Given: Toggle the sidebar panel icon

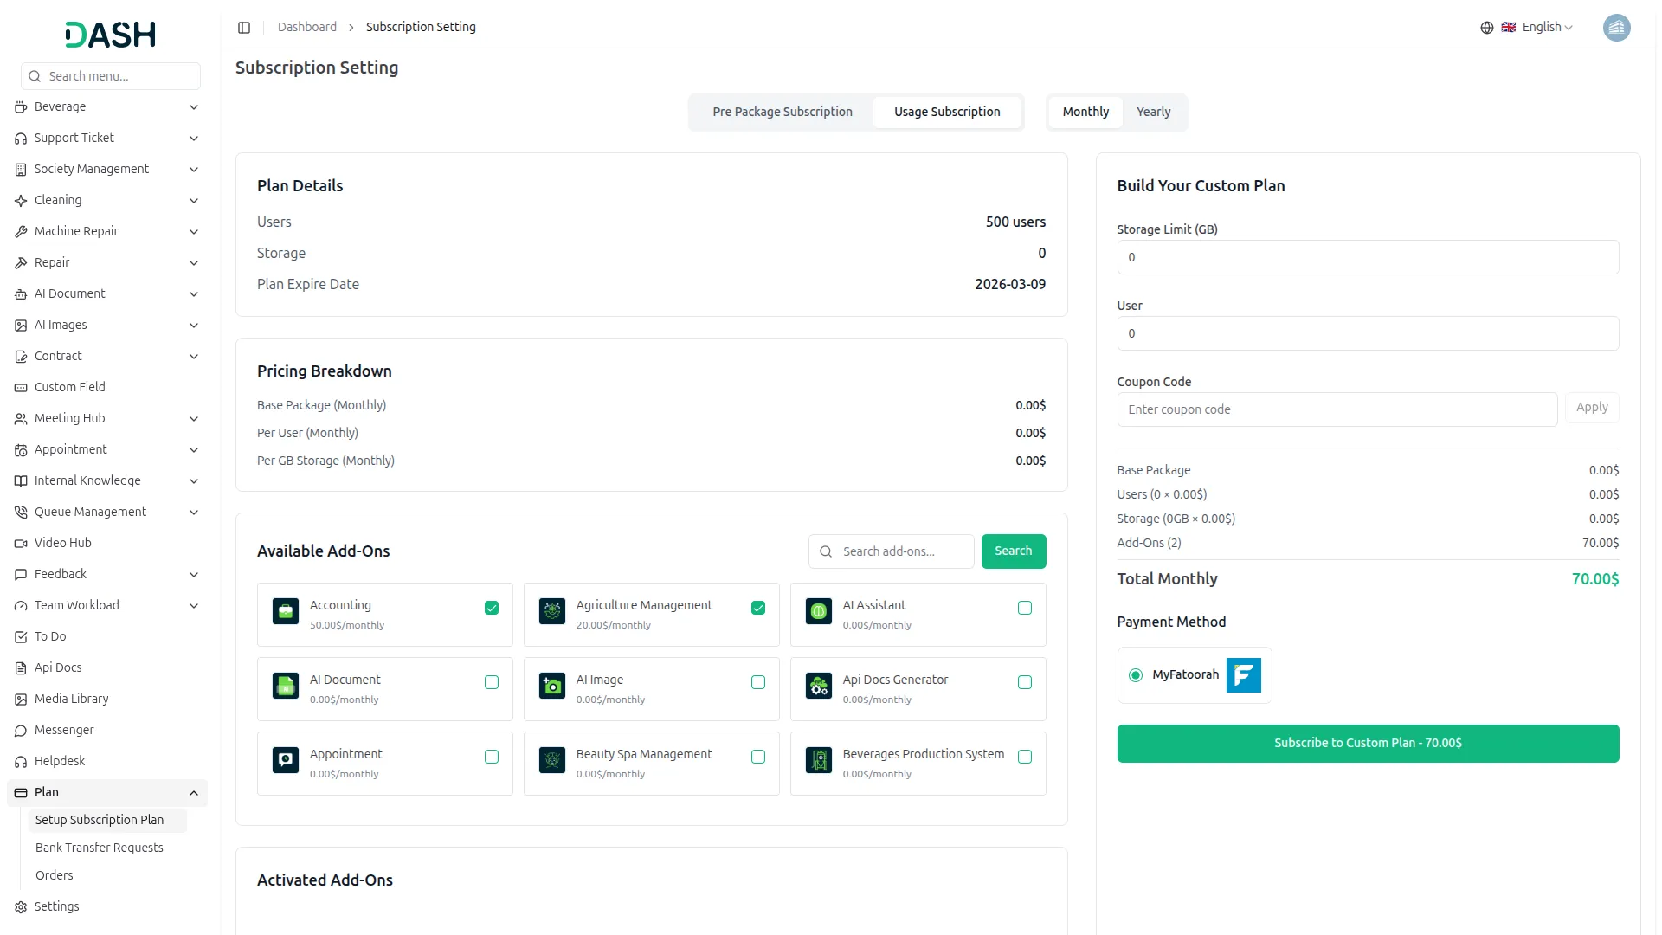Looking at the screenshot, I should 244,28.
